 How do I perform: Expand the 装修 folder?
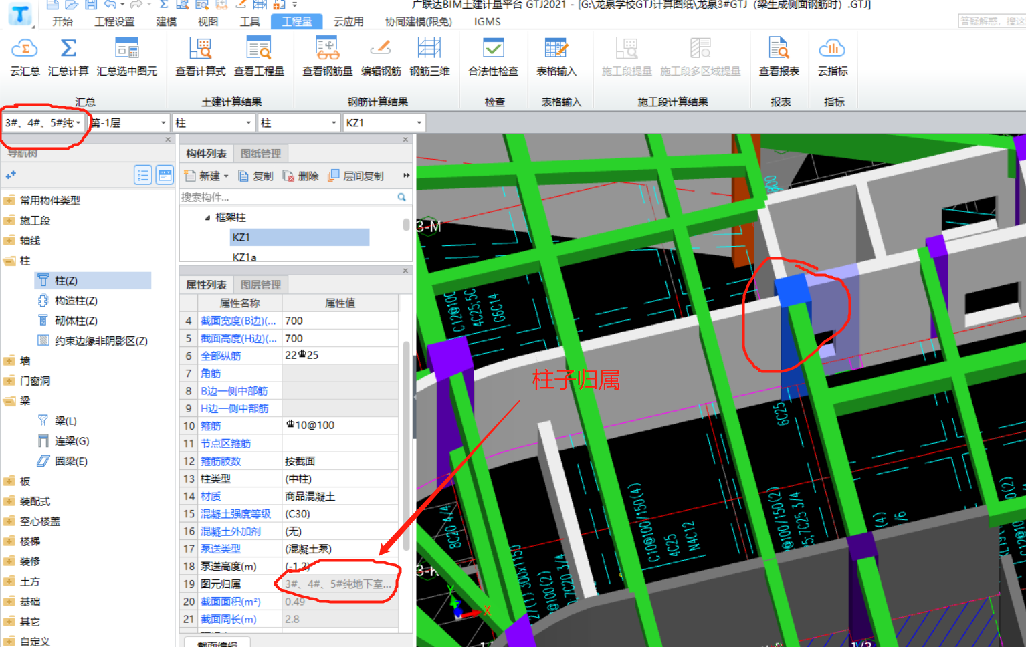9,561
